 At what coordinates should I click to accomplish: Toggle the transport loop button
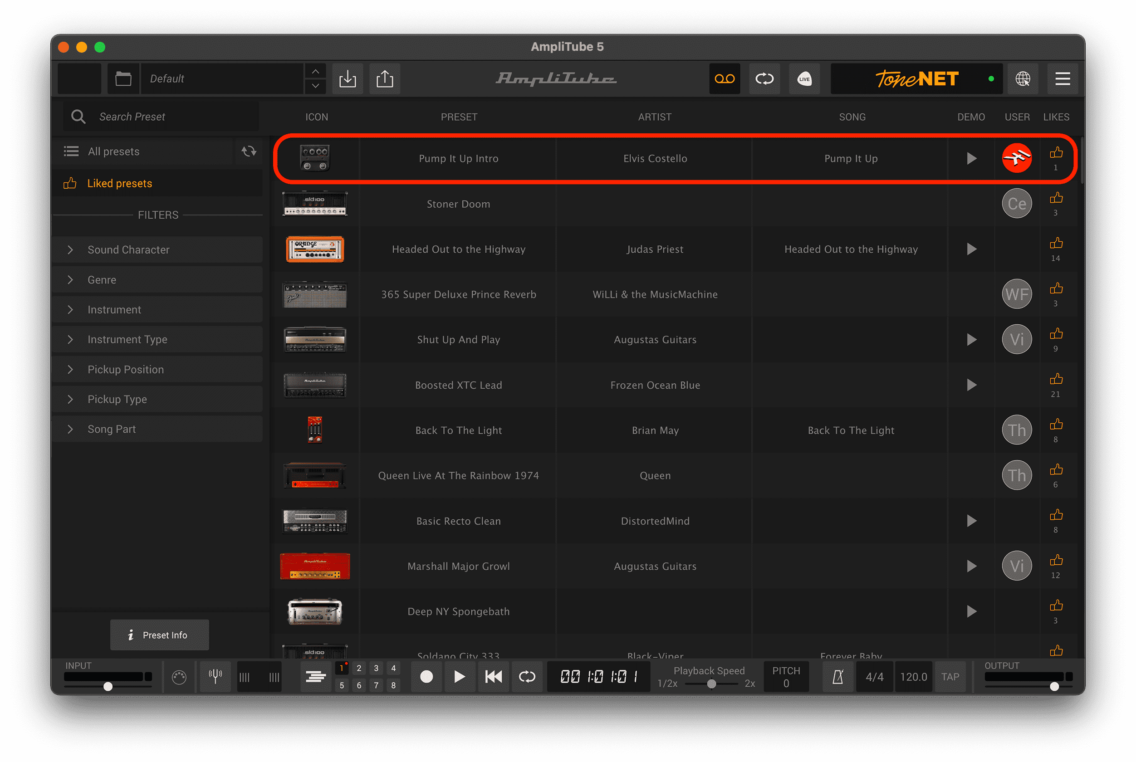tap(527, 676)
